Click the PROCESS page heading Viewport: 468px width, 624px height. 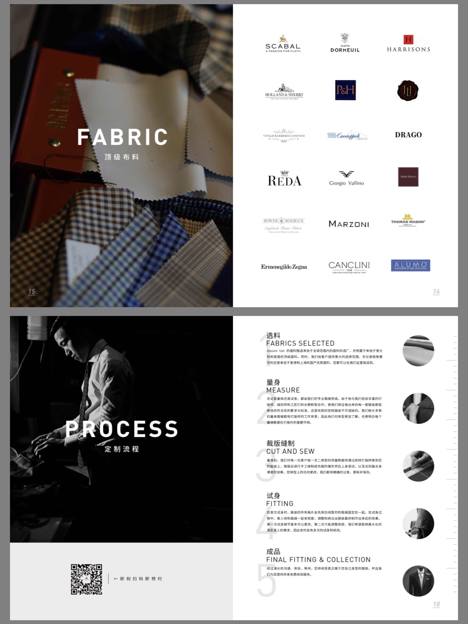coord(122,429)
